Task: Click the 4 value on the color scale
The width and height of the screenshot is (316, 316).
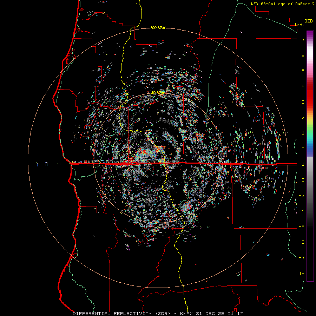Action: (x=303, y=86)
